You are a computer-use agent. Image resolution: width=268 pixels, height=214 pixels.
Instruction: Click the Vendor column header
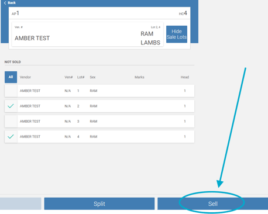[25, 77]
